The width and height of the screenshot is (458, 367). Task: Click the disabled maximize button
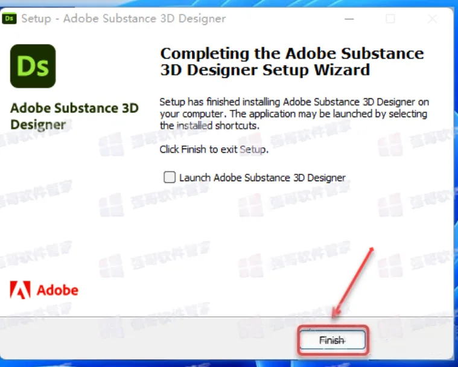(390, 19)
